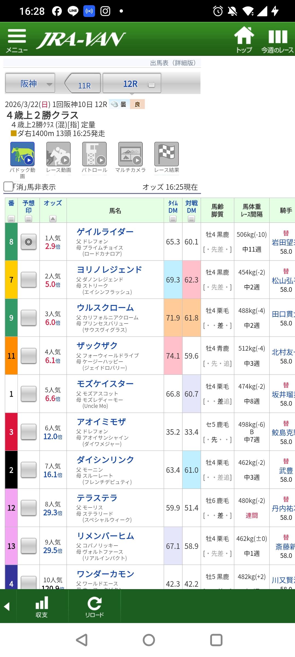Screen dimensions: 295x657
Task: Open the hamburger menu icon
Action: (17, 40)
